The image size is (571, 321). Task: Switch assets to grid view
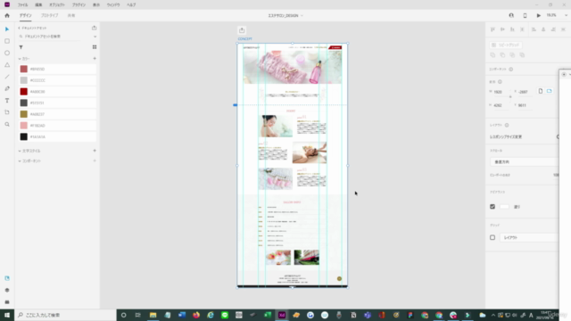point(95,47)
